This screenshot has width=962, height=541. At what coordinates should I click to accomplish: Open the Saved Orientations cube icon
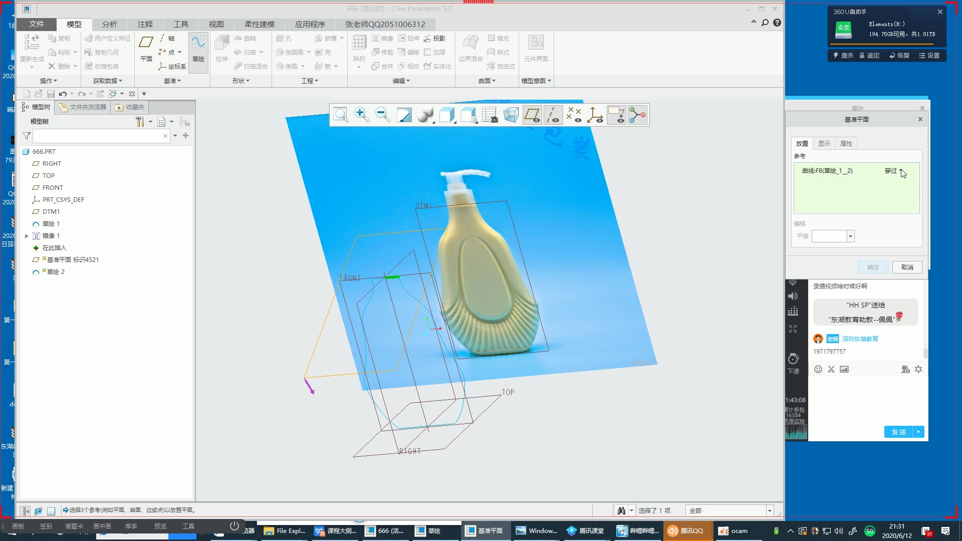[x=468, y=115]
